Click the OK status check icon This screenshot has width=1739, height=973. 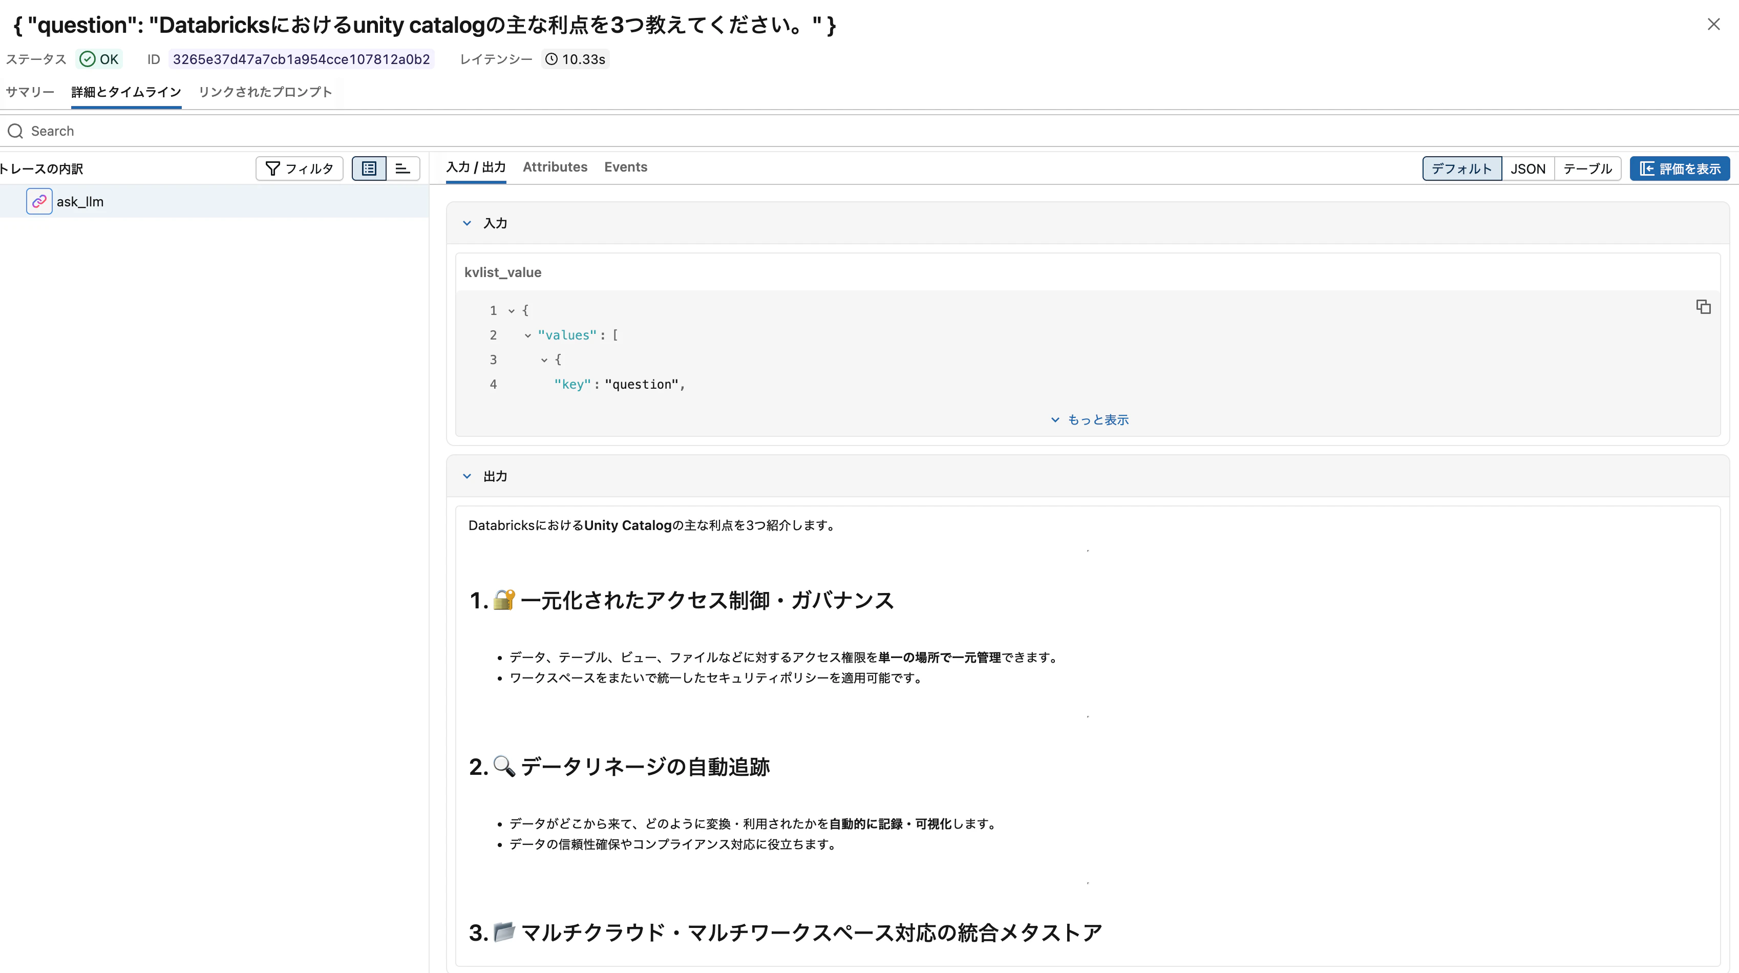[x=89, y=59]
